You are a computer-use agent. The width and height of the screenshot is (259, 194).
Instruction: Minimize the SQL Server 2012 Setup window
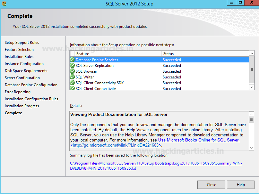click(231, 3)
